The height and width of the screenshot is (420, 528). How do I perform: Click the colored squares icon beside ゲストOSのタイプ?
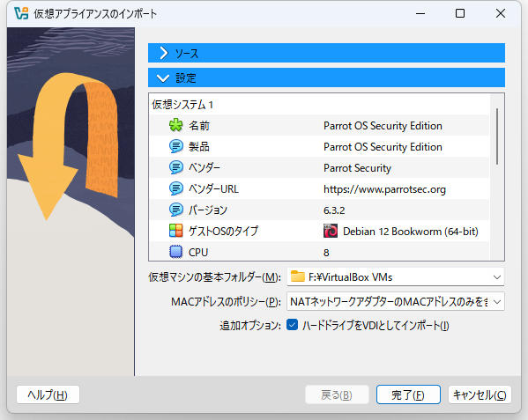click(175, 231)
